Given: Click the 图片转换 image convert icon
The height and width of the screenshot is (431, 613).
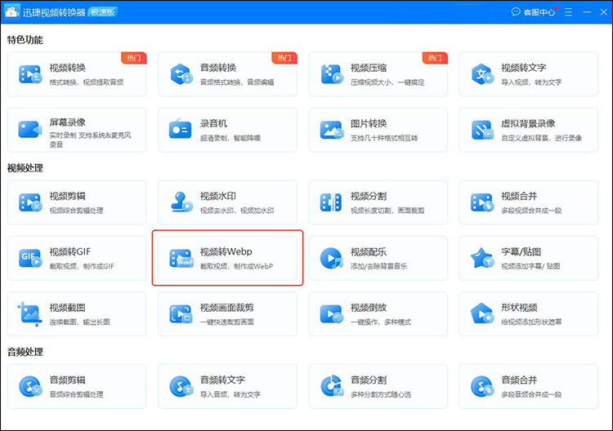Looking at the screenshot, I should click(x=332, y=130).
